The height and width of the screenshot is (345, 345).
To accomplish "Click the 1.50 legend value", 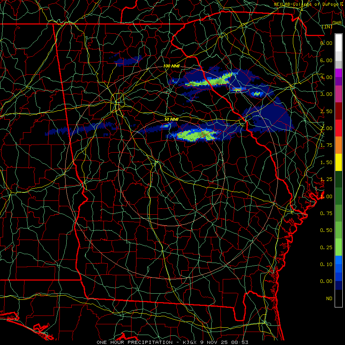I will (326, 163).
